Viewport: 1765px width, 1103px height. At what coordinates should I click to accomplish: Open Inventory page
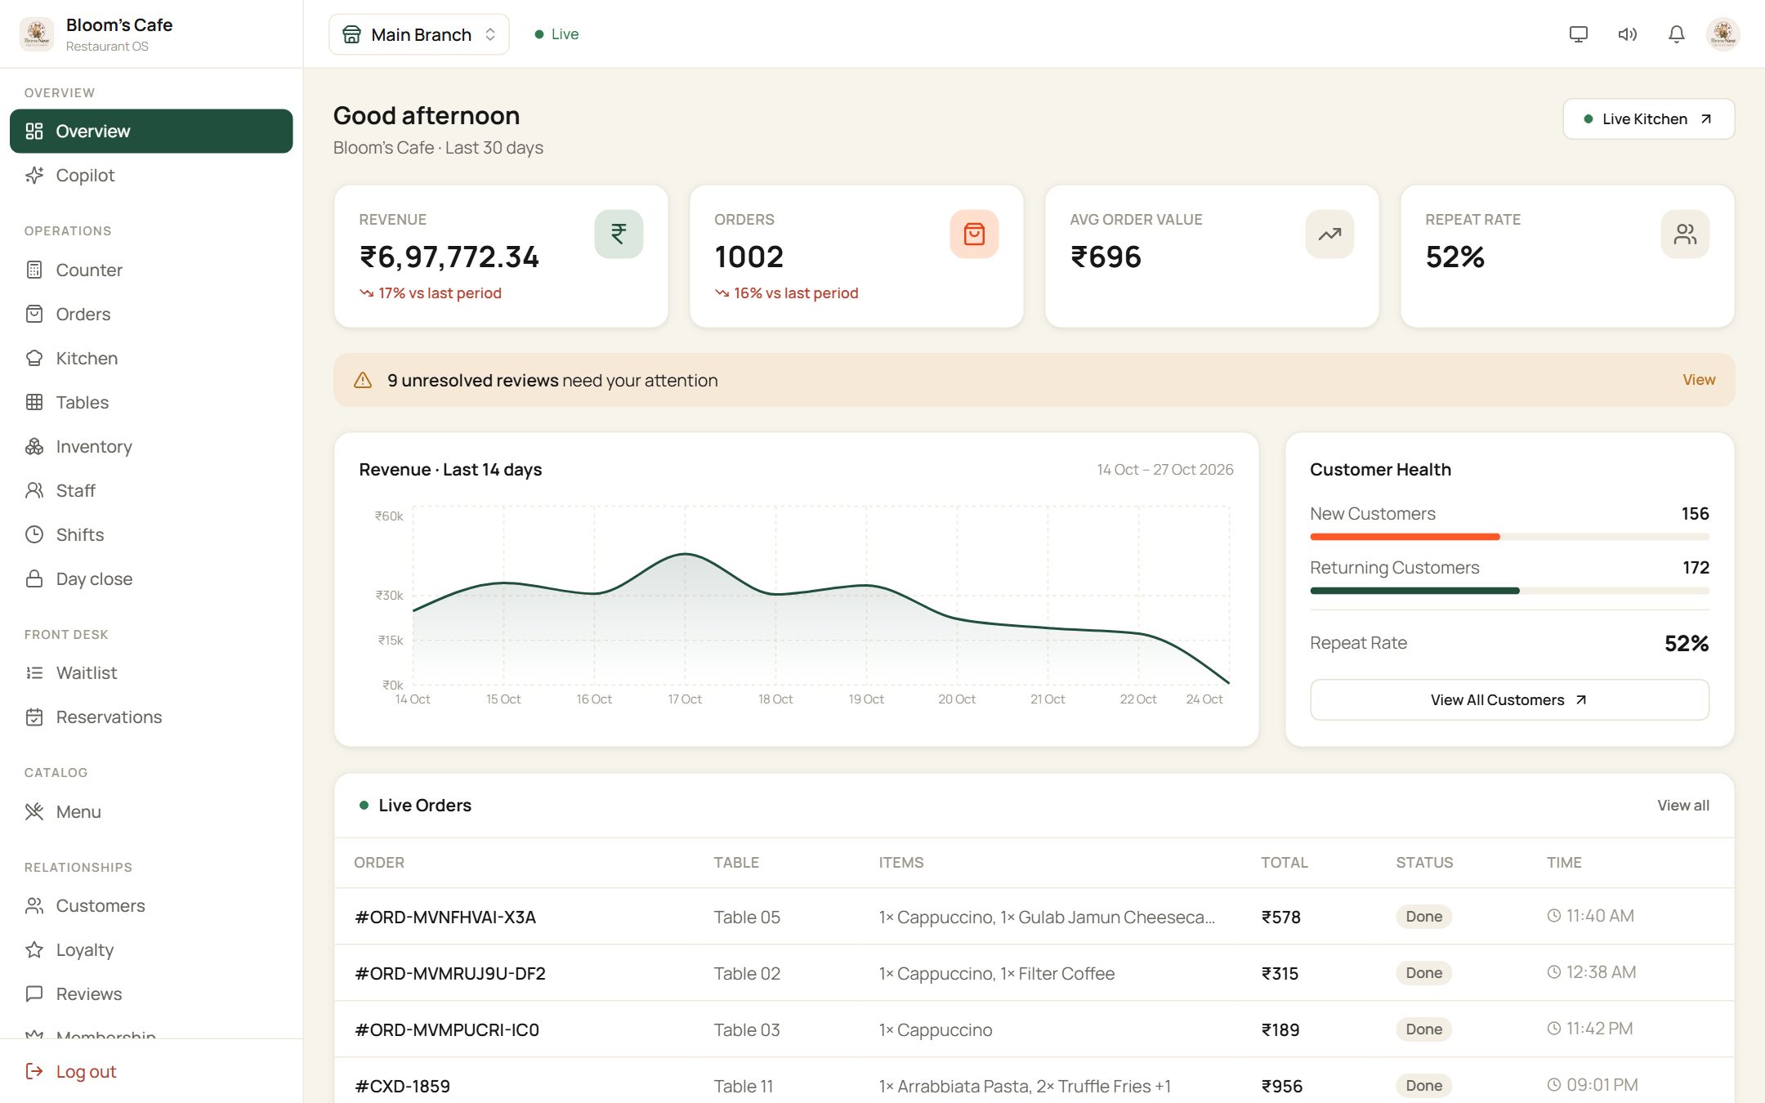(151, 447)
